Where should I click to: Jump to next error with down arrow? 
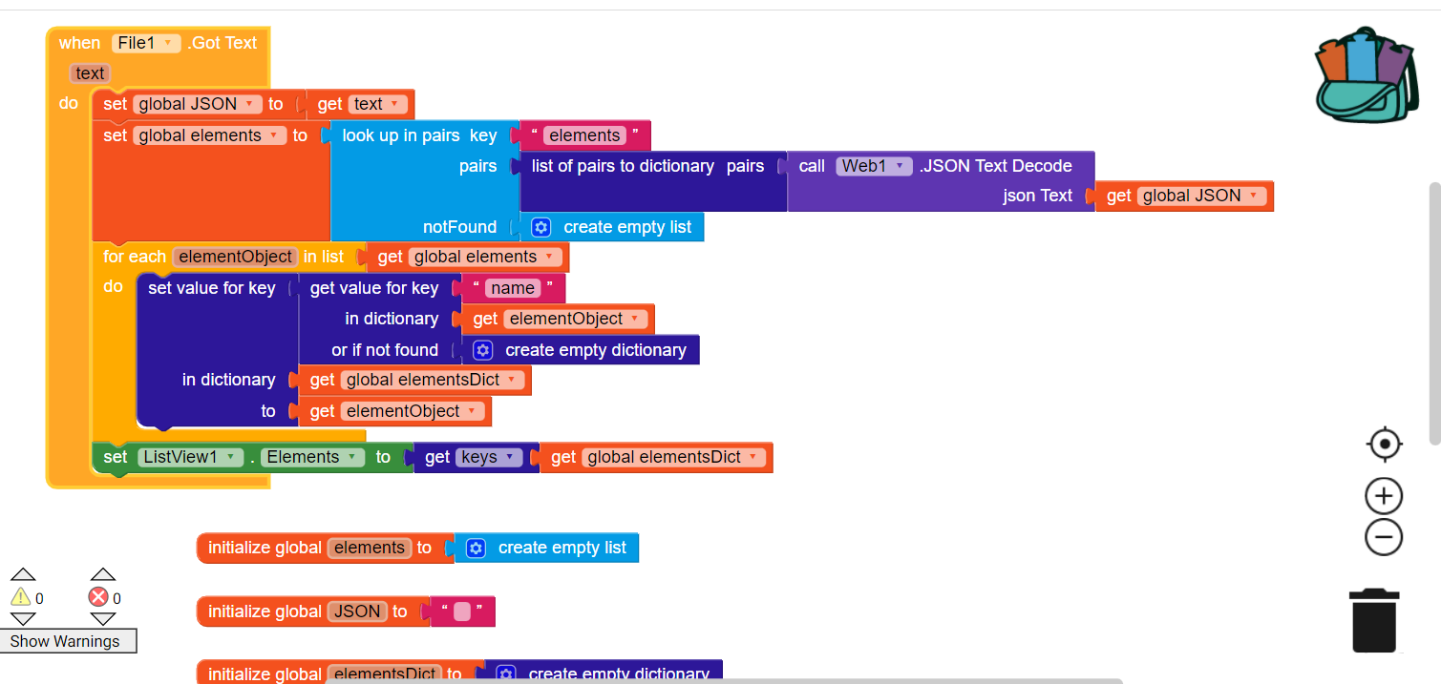(102, 619)
